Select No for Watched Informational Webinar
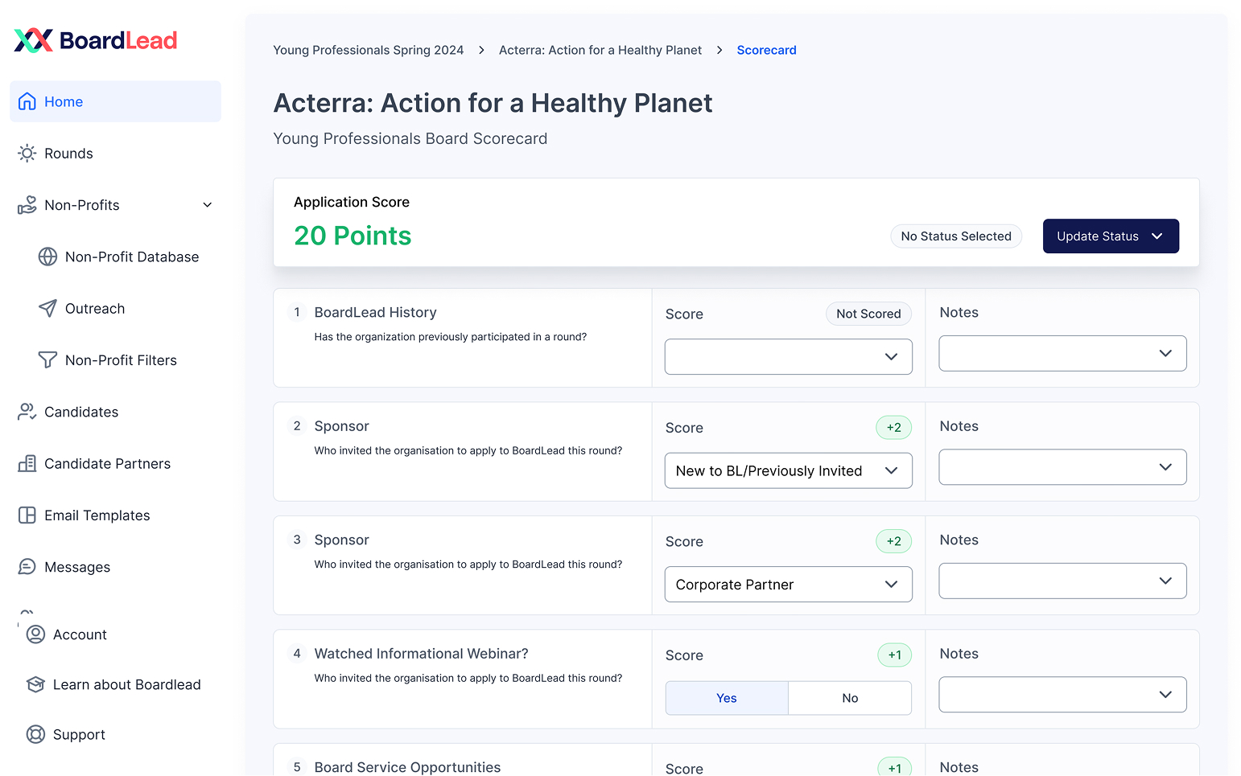The height and width of the screenshot is (776, 1241). [850, 698]
